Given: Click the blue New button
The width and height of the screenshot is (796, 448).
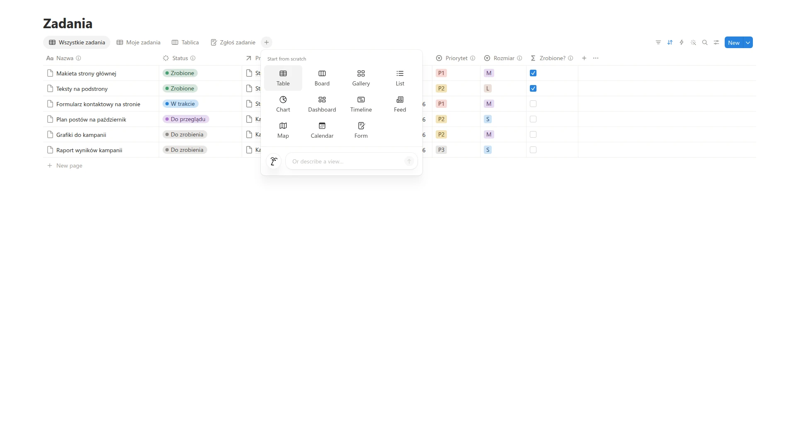Looking at the screenshot, I should [734, 42].
